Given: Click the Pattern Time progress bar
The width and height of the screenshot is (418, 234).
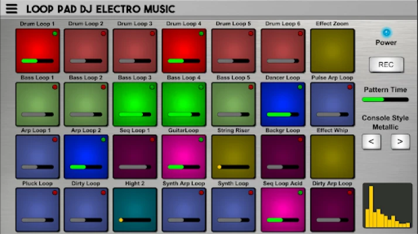Looking at the screenshot, I should pos(385,99).
